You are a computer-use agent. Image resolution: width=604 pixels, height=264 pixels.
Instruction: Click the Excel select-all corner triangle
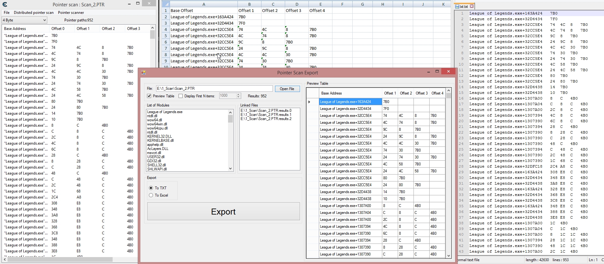tap(166, 4)
